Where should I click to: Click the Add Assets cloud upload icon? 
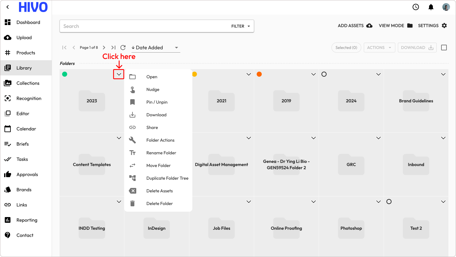[x=369, y=26]
